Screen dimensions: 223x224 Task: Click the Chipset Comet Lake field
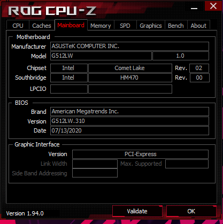130,68
